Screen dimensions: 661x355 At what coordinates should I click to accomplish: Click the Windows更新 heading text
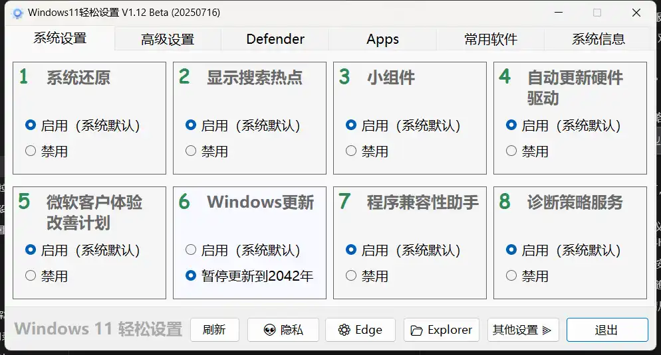coord(261,202)
